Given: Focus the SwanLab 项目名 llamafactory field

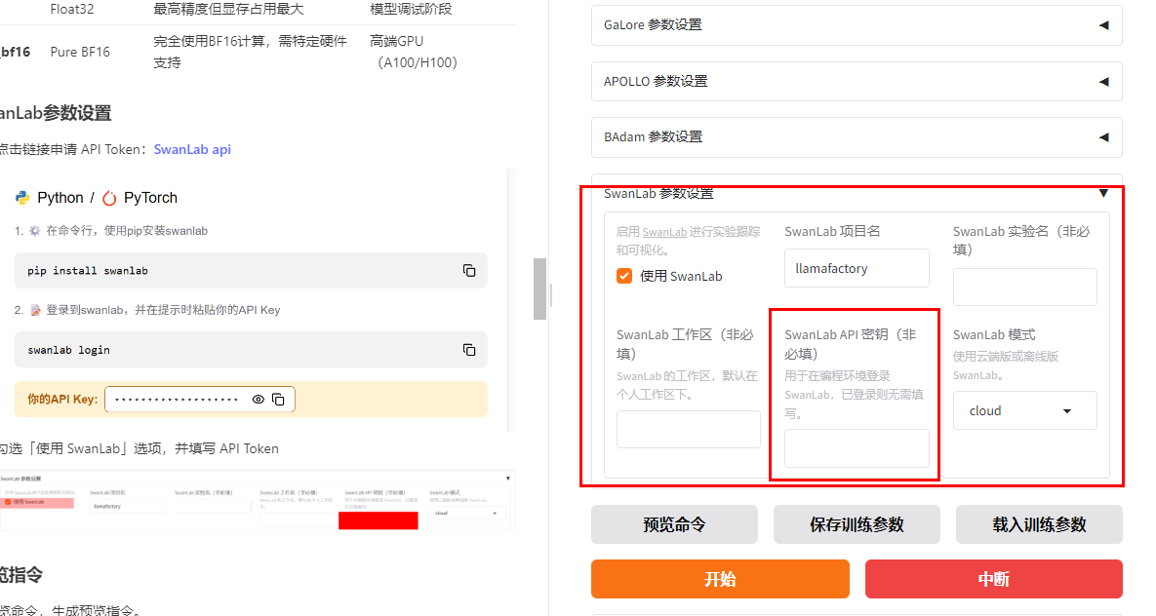Looking at the screenshot, I should pos(857,268).
